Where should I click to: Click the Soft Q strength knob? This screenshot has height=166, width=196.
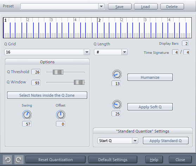[x=117, y=104]
